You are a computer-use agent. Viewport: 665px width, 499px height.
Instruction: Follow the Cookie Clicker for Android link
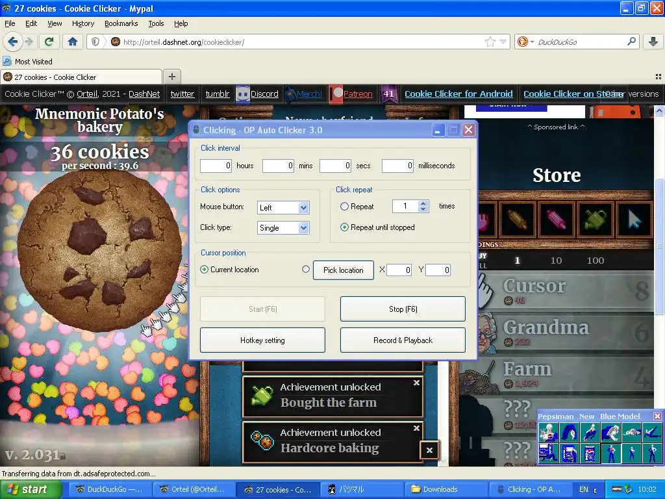[458, 94]
